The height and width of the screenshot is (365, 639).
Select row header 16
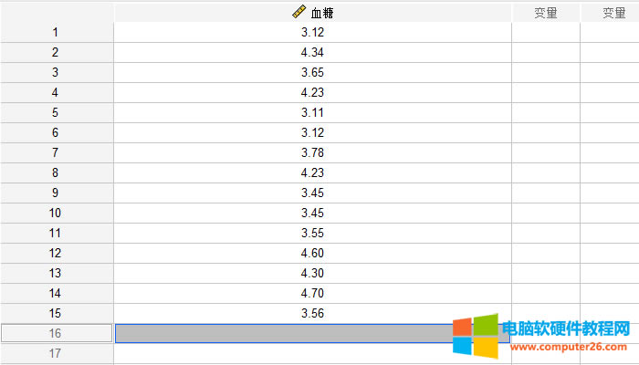tap(57, 333)
